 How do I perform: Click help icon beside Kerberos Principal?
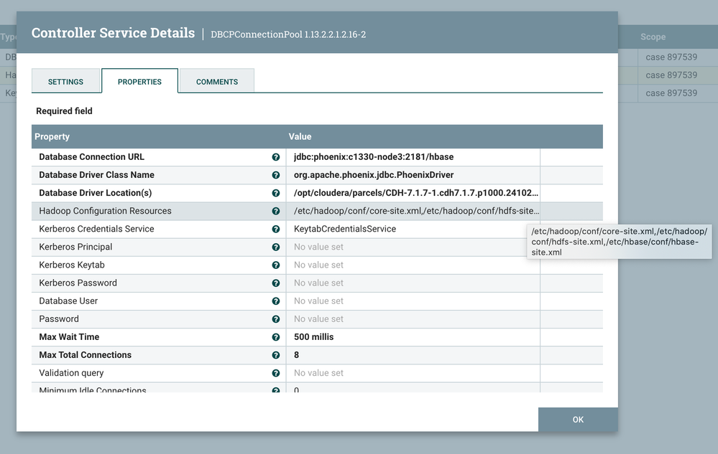275,247
